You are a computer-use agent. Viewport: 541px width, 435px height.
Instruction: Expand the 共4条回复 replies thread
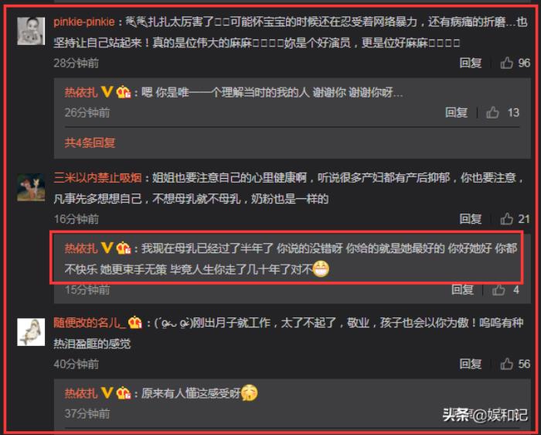90,142
